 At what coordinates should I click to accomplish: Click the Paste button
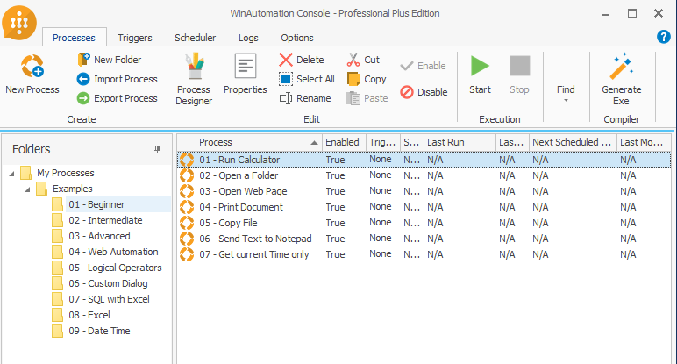tap(367, 98)
